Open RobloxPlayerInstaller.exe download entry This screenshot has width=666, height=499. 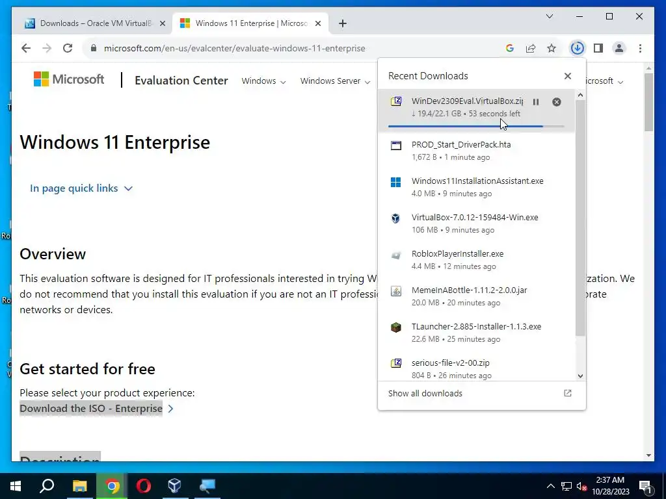click(x=476, y=260)
